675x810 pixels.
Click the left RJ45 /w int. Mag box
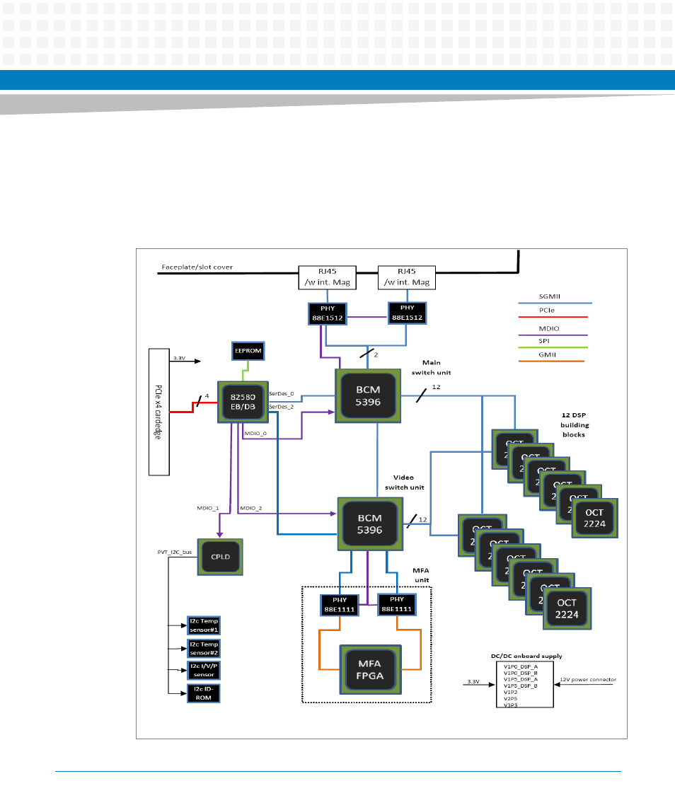click(328, 277)
